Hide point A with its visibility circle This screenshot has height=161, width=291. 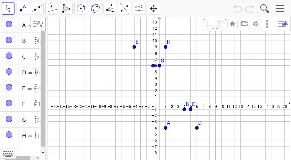(9, 24)
